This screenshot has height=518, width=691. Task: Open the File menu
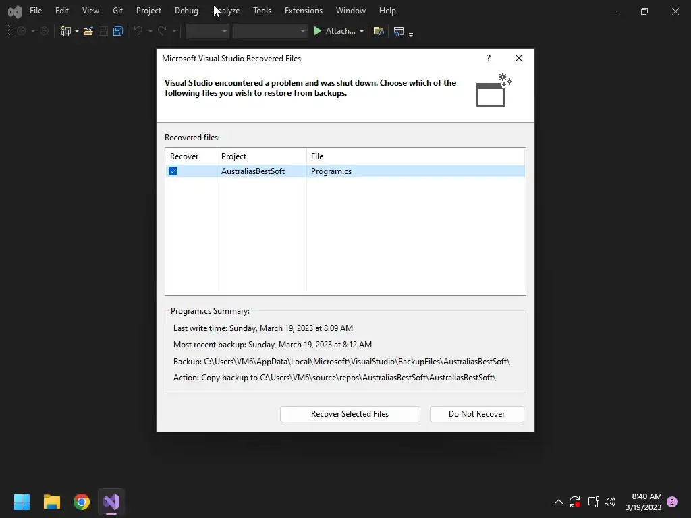[36, 11]
